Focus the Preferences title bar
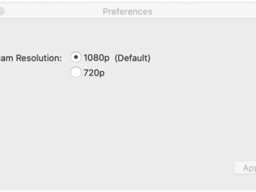This screenshot has height=192, width=256. 127,12
